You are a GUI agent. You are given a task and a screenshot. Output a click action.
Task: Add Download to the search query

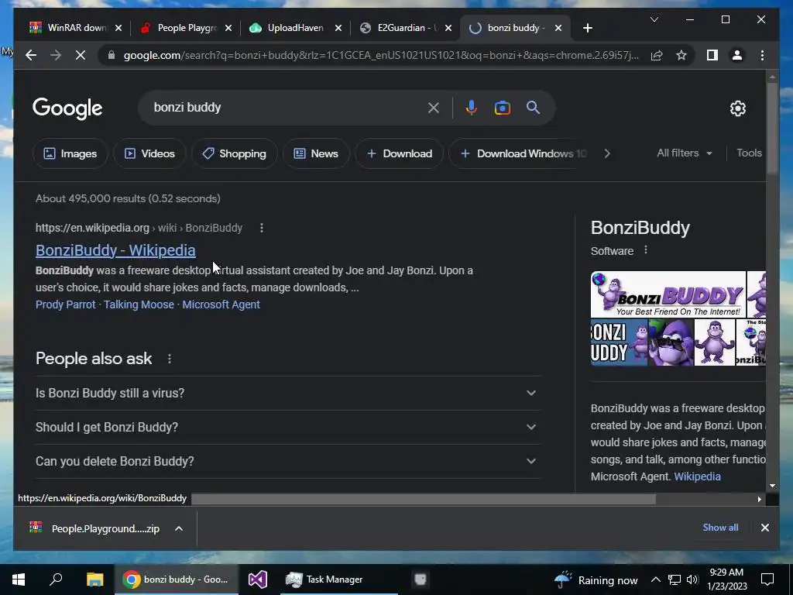pos(399,153)
